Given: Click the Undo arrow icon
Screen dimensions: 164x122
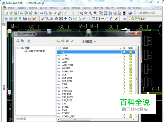Looking at the screenshot, I should 66,13.
